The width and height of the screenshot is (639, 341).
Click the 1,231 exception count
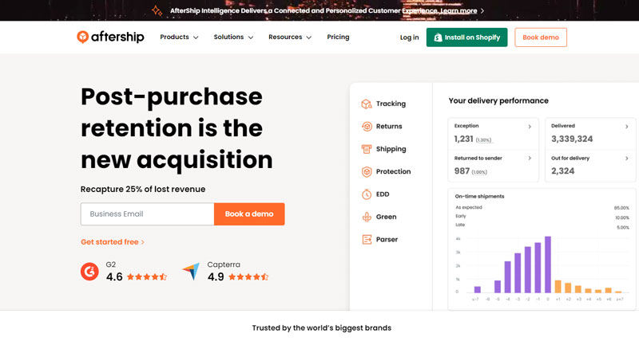point(464,139)
